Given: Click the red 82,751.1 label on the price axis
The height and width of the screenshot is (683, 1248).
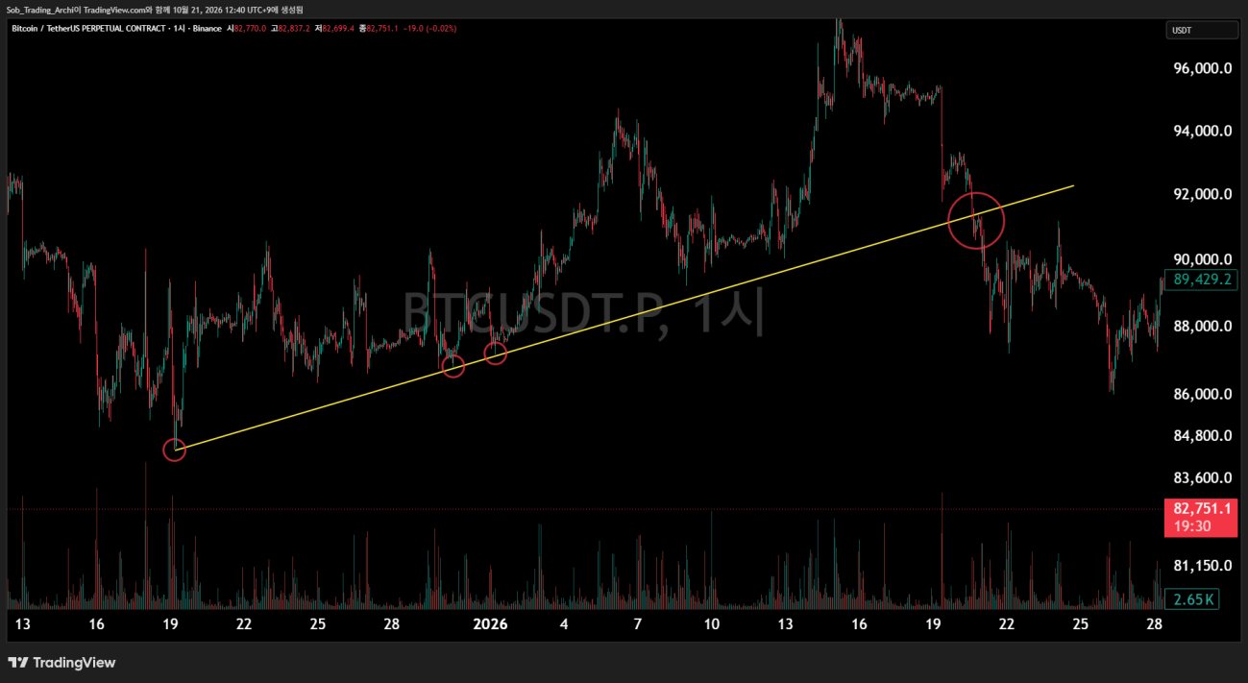Looking at the screenshot, I should coord(1200,508).
